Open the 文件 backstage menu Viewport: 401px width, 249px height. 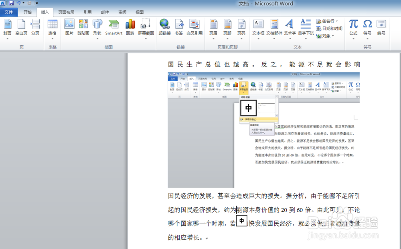(x=9, y=12)
